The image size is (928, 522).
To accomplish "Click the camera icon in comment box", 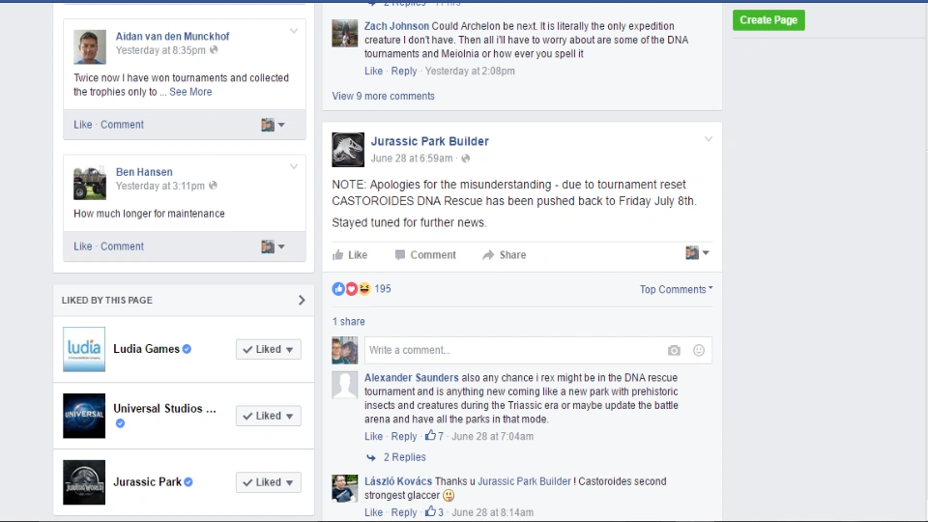I will click(x=674, y=350).
